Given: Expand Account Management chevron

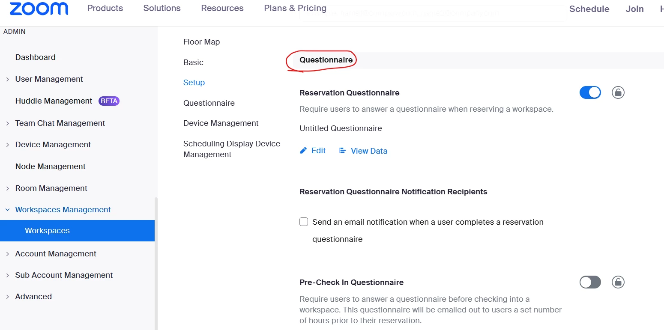Looking at the screenshot, I should (x=7, y=254).
